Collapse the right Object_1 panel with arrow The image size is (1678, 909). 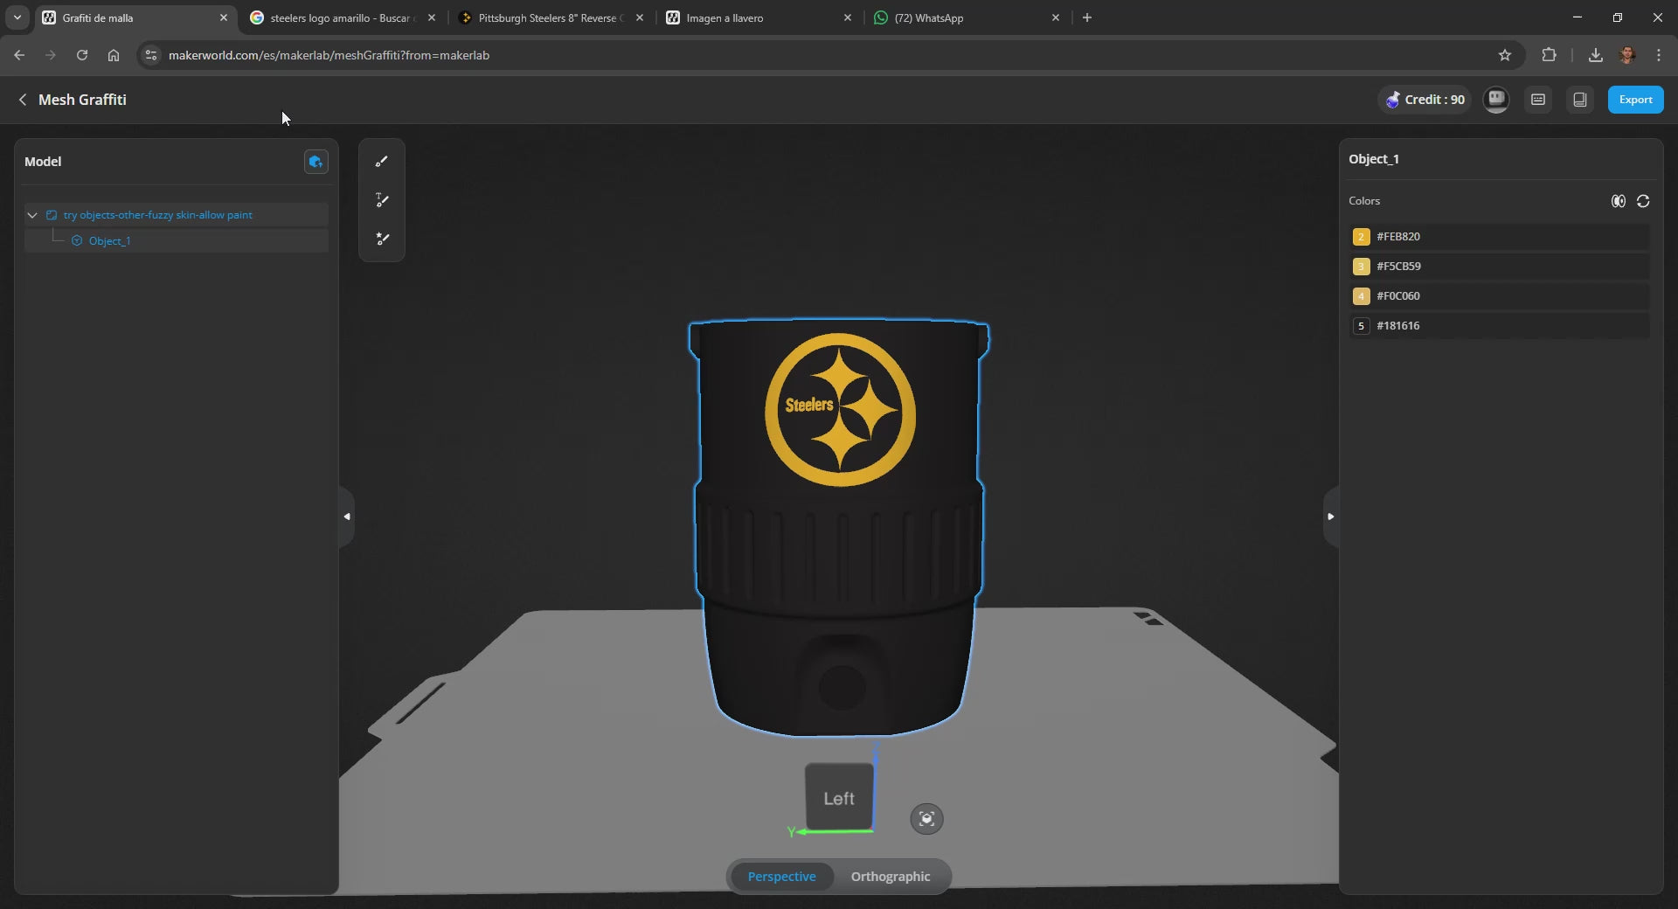(x=1330, y=517)
